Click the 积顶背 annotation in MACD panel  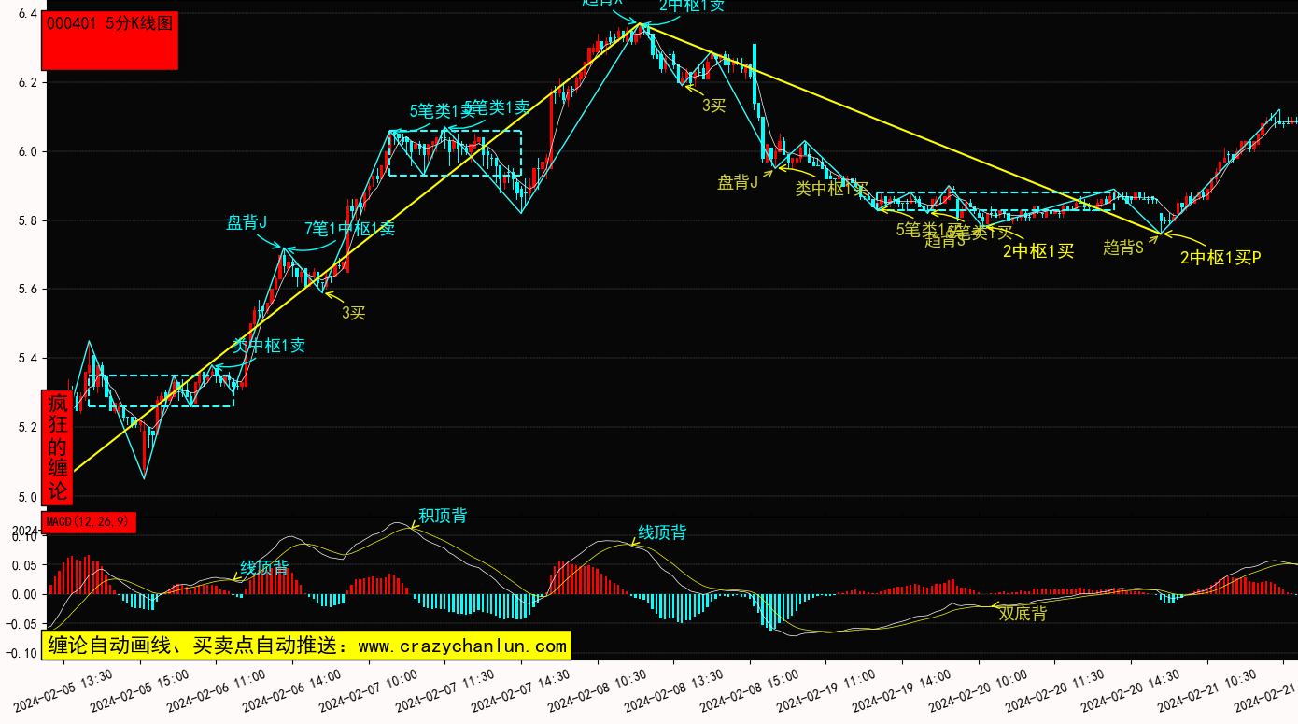pyautogui.click(x=443, y=516)
